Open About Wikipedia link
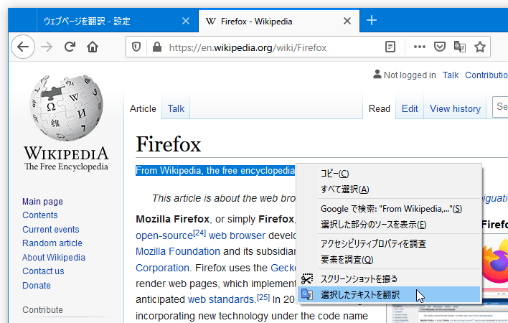The height and width of the screenshot is (323, 508). [54, 257]
